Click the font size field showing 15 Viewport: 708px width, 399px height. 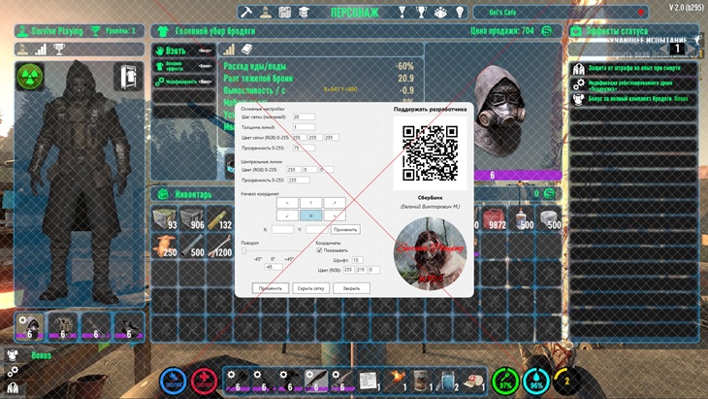357,260
